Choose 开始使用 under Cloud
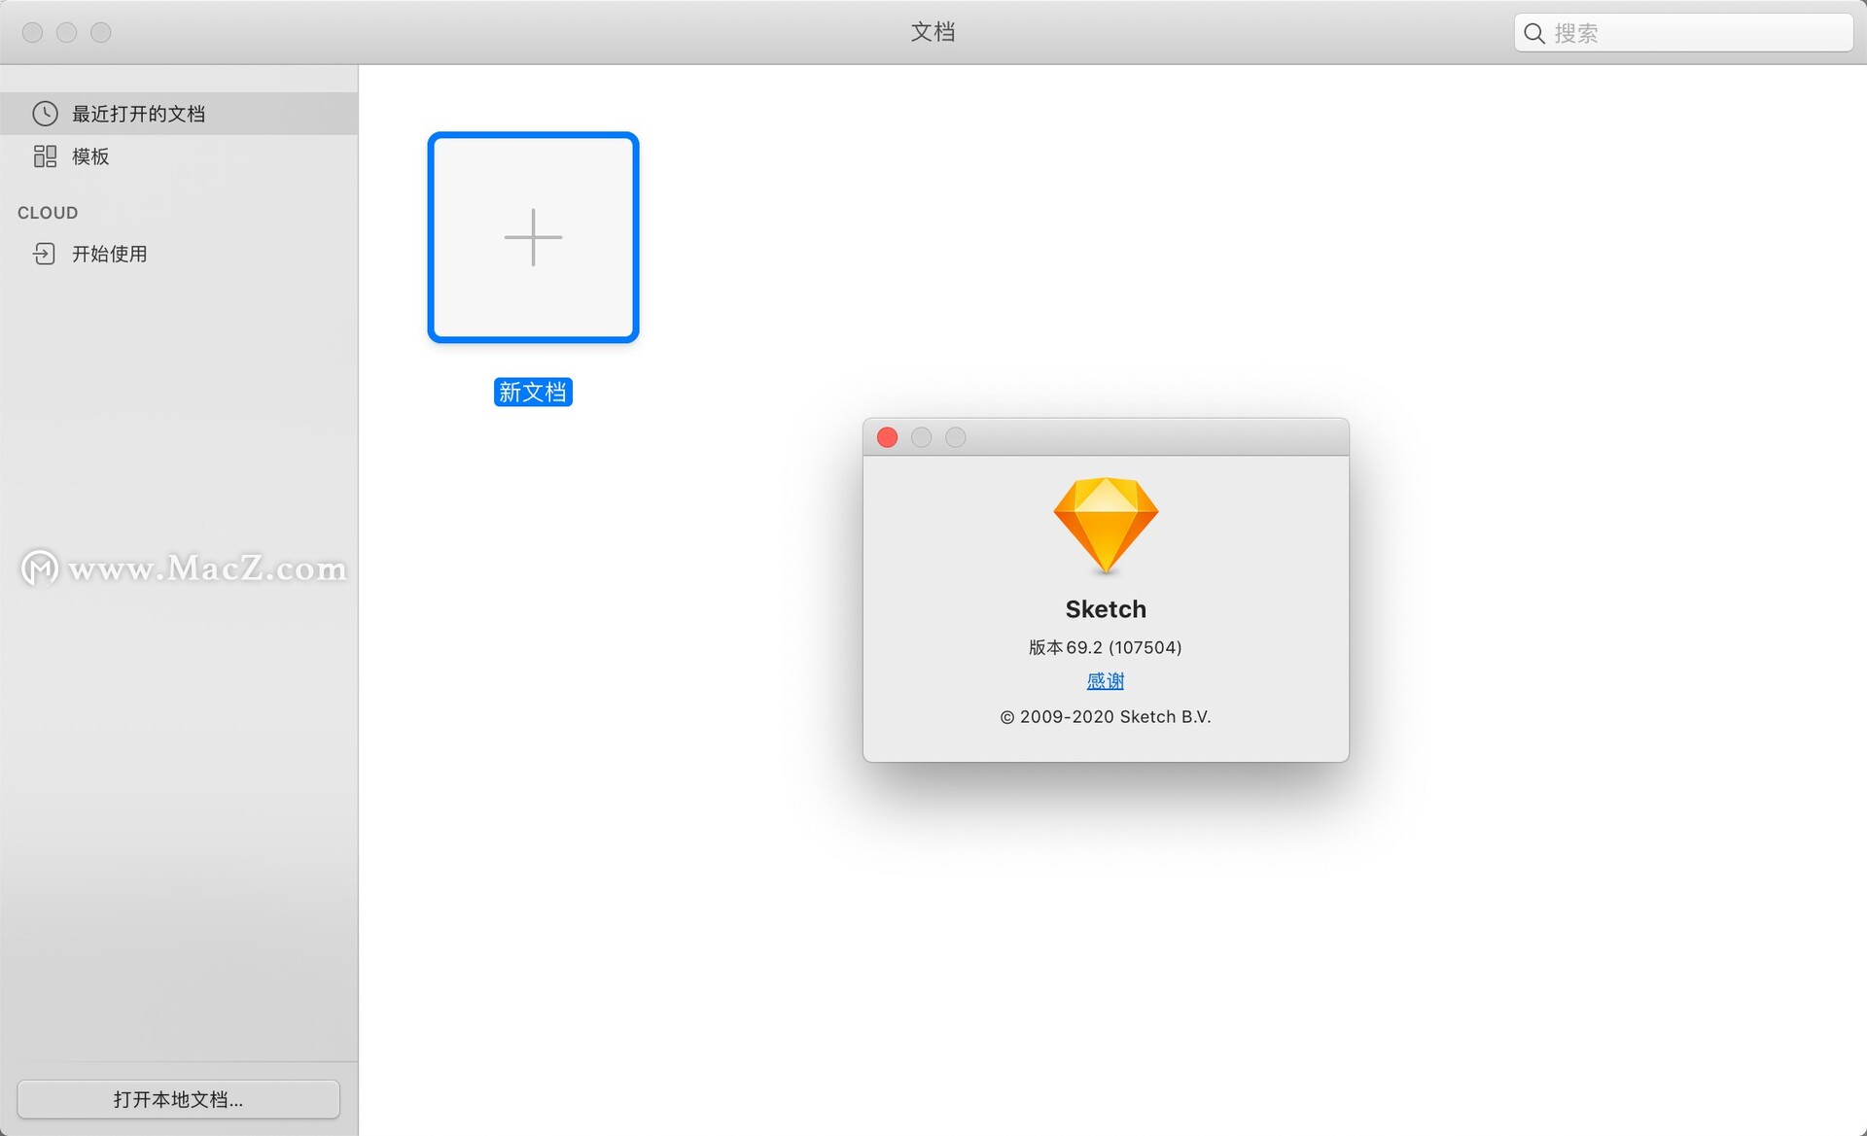The image size is (1867, 1136). 179,254
